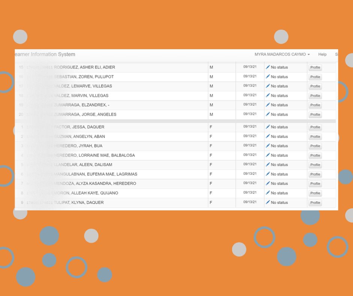353x296 pixels.
Task: Edit status pencil for Mangulabnan, Eufemia Mae
Action: [268, 174]
